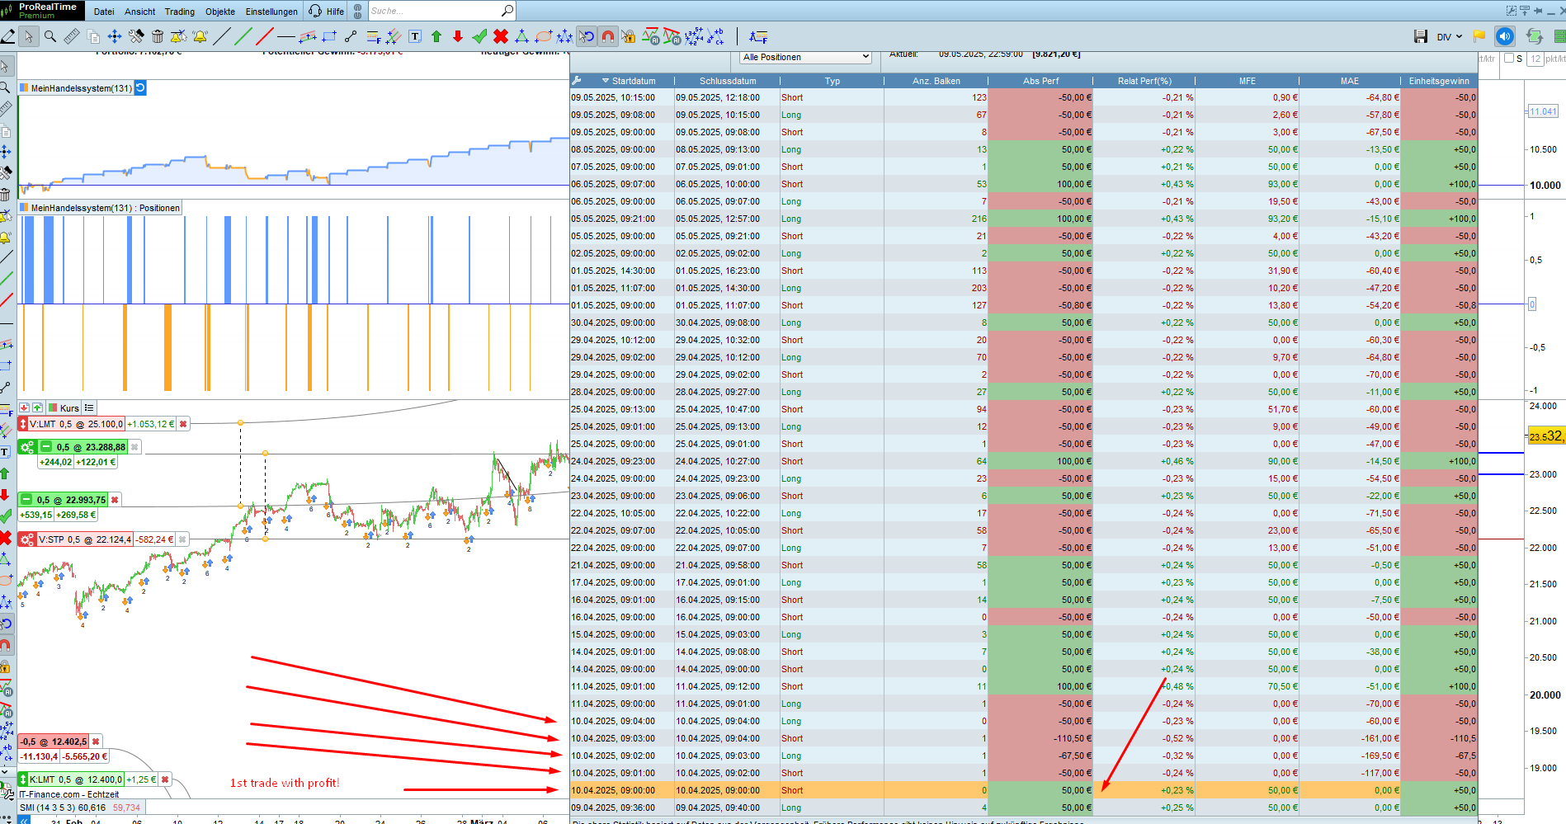Open table settings wrench icon
The height and width of the screenshot is (824, 1566).
pyautogui.click(x=578, y=81)
